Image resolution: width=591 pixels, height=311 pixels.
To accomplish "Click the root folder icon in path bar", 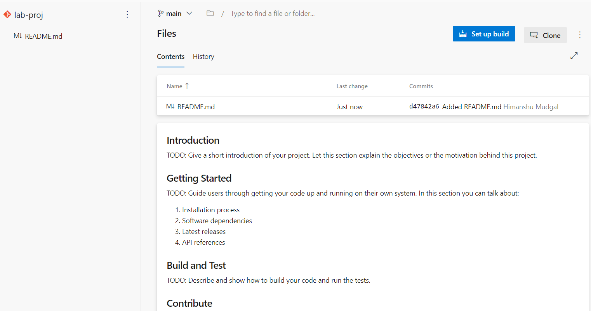I will pos(210,13).
